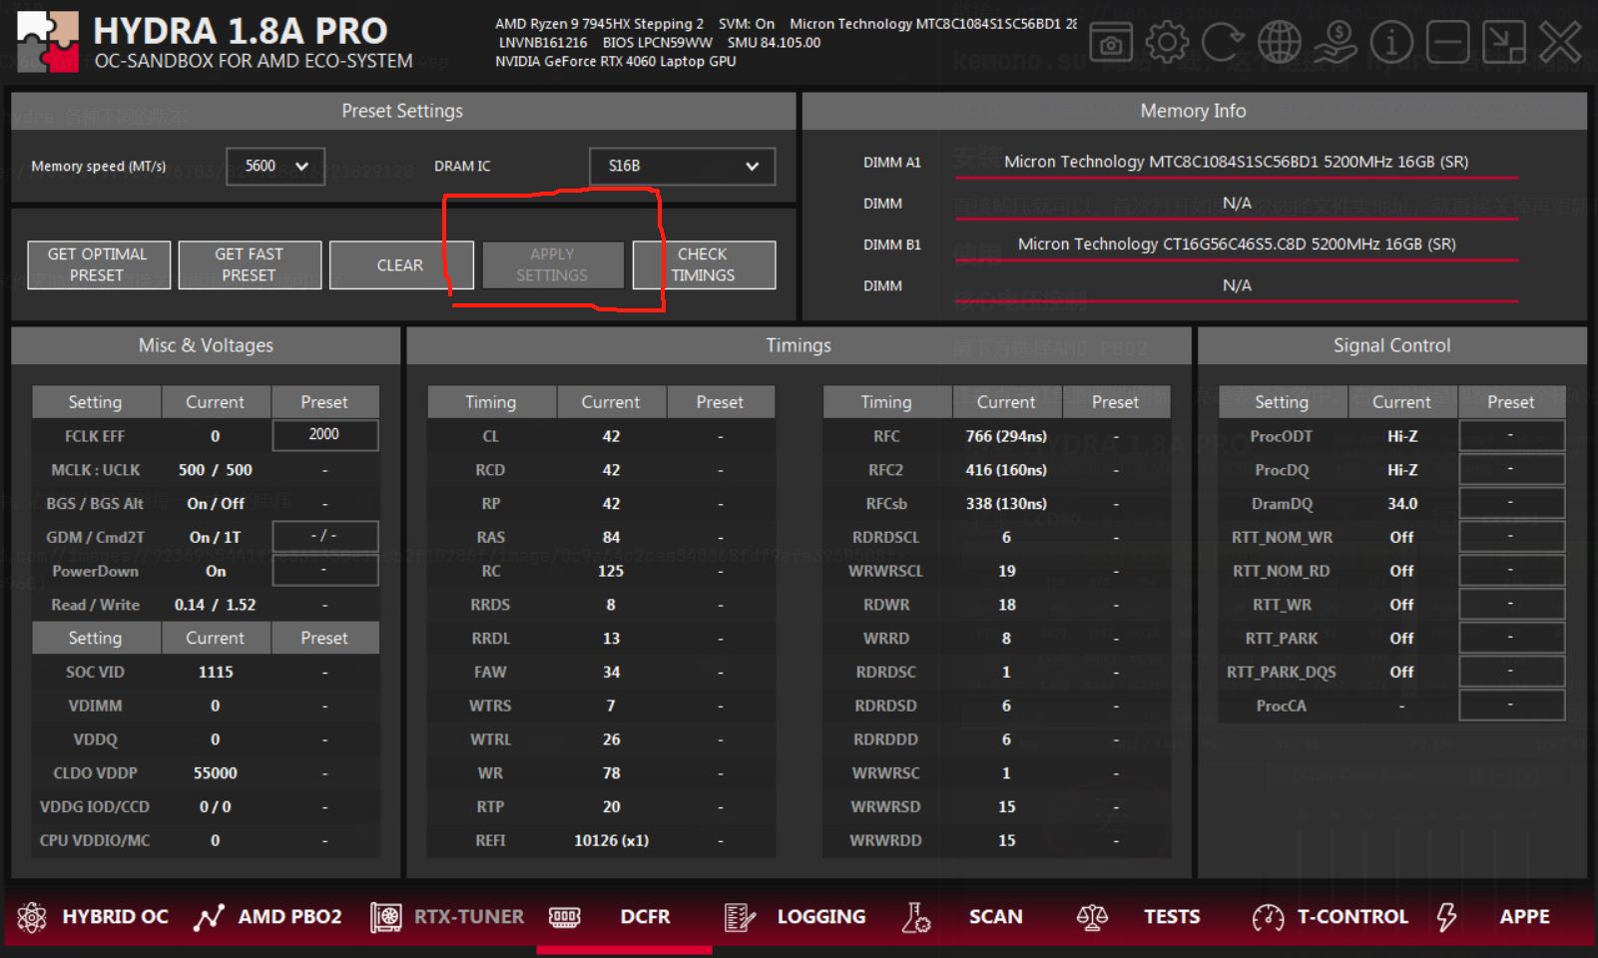The image size is (1598, 958).
Task: Open settings gear icon in title bar
Action: [1167, 43]
